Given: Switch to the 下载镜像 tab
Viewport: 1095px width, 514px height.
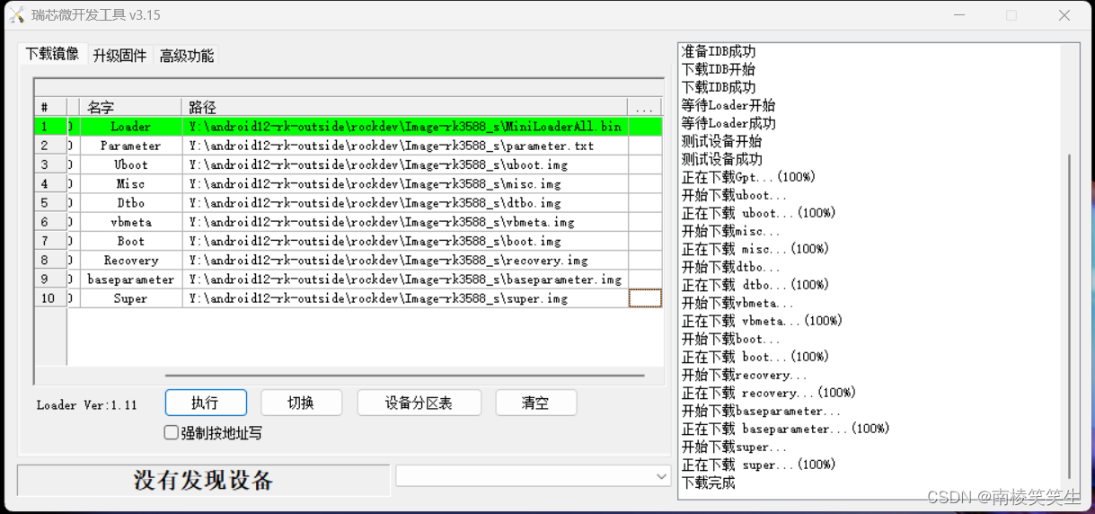Looking at the screenshot, I should [x=52, y=54].
